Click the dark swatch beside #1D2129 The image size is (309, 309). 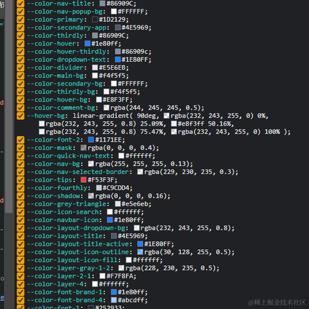click(95, 19)
